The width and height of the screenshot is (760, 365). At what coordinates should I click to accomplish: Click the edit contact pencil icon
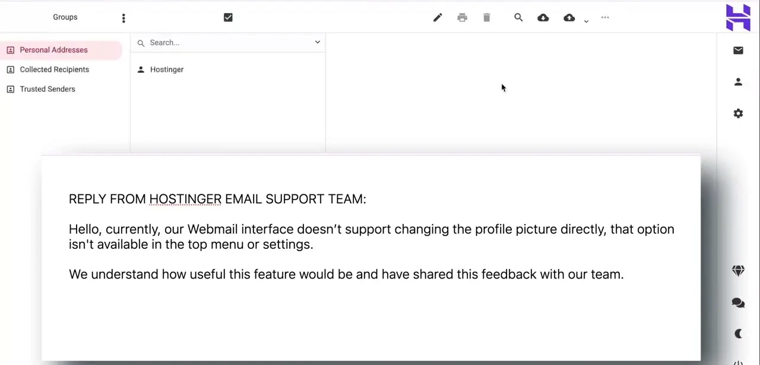pyautogui.click(x=438, y=18)
